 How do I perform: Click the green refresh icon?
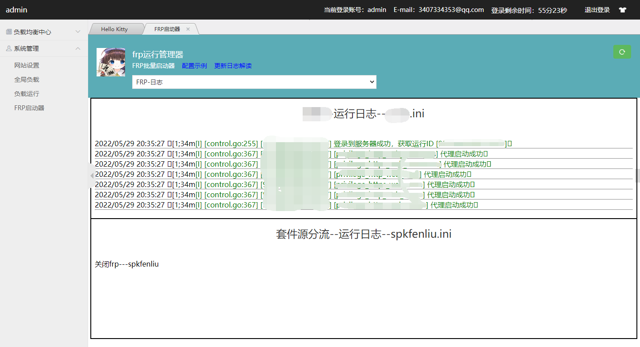pos(622,52)
